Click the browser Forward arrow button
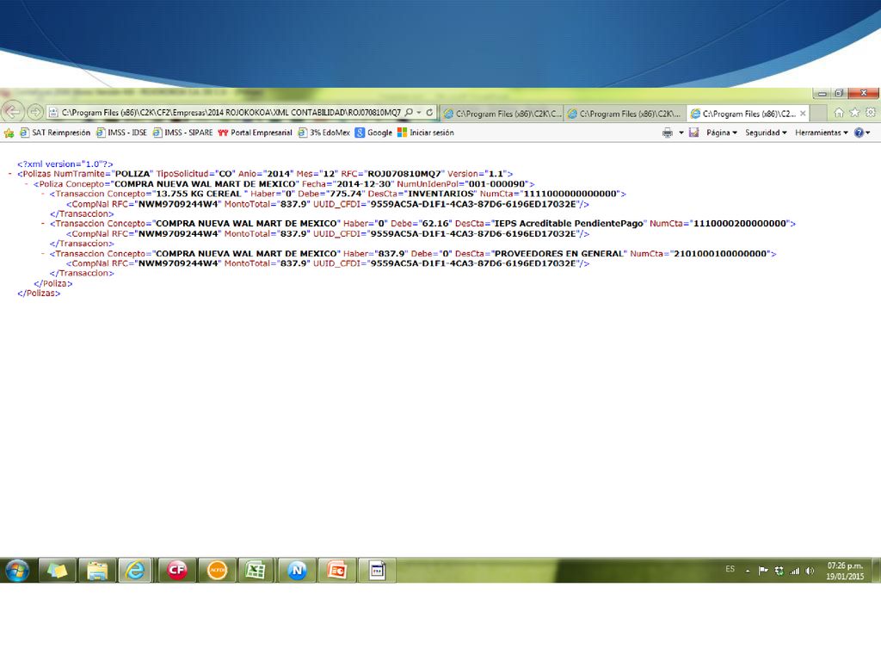 pyautogui.click(x=35, y=113)
